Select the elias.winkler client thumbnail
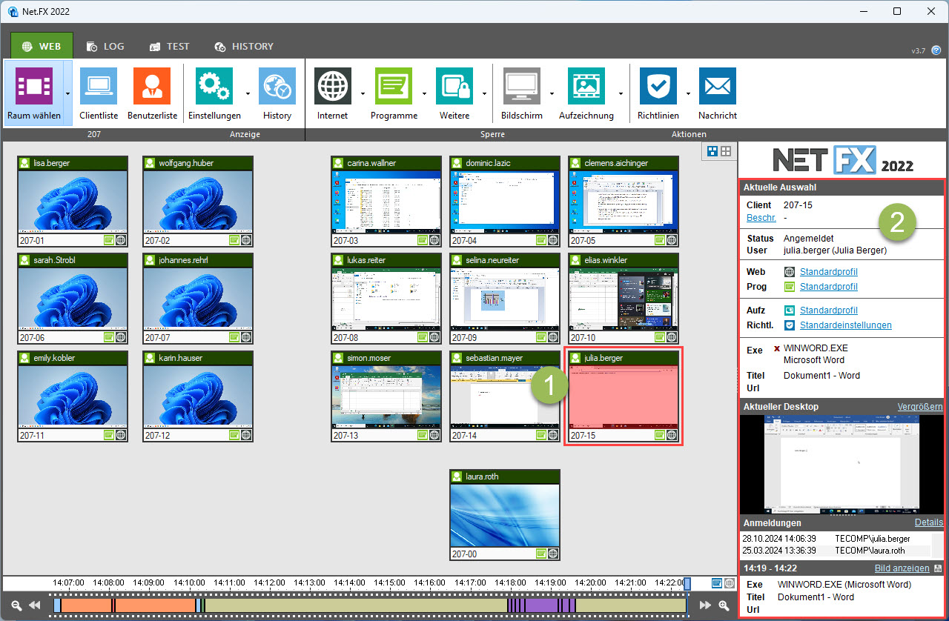Image resolution: width=949 pixels, height=621 pixels. (623, 292)
